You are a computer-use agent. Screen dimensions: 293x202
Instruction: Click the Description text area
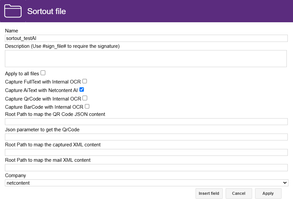pyautogui.click(x=146, y=58)
